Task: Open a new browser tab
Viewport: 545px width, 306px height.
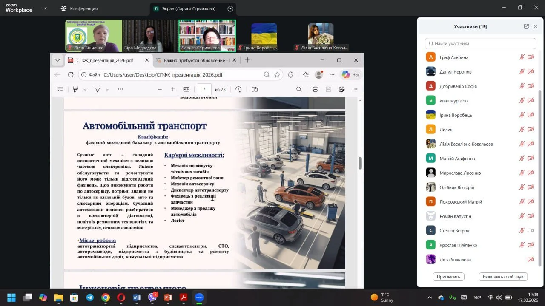Action: click(247, 60)
